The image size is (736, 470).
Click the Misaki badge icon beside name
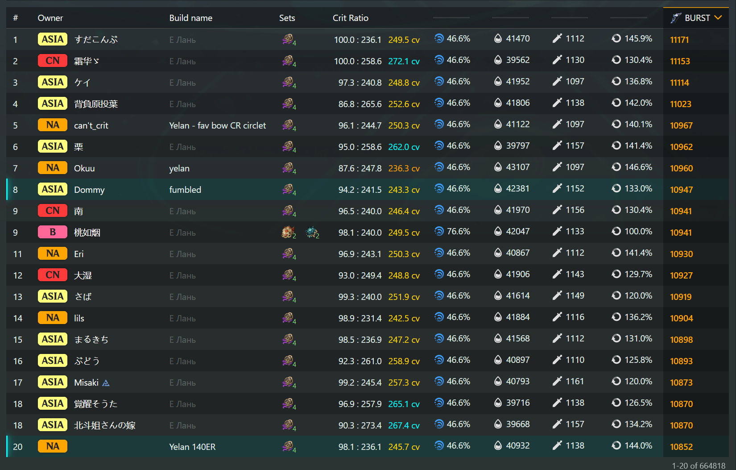click(106, 383)
